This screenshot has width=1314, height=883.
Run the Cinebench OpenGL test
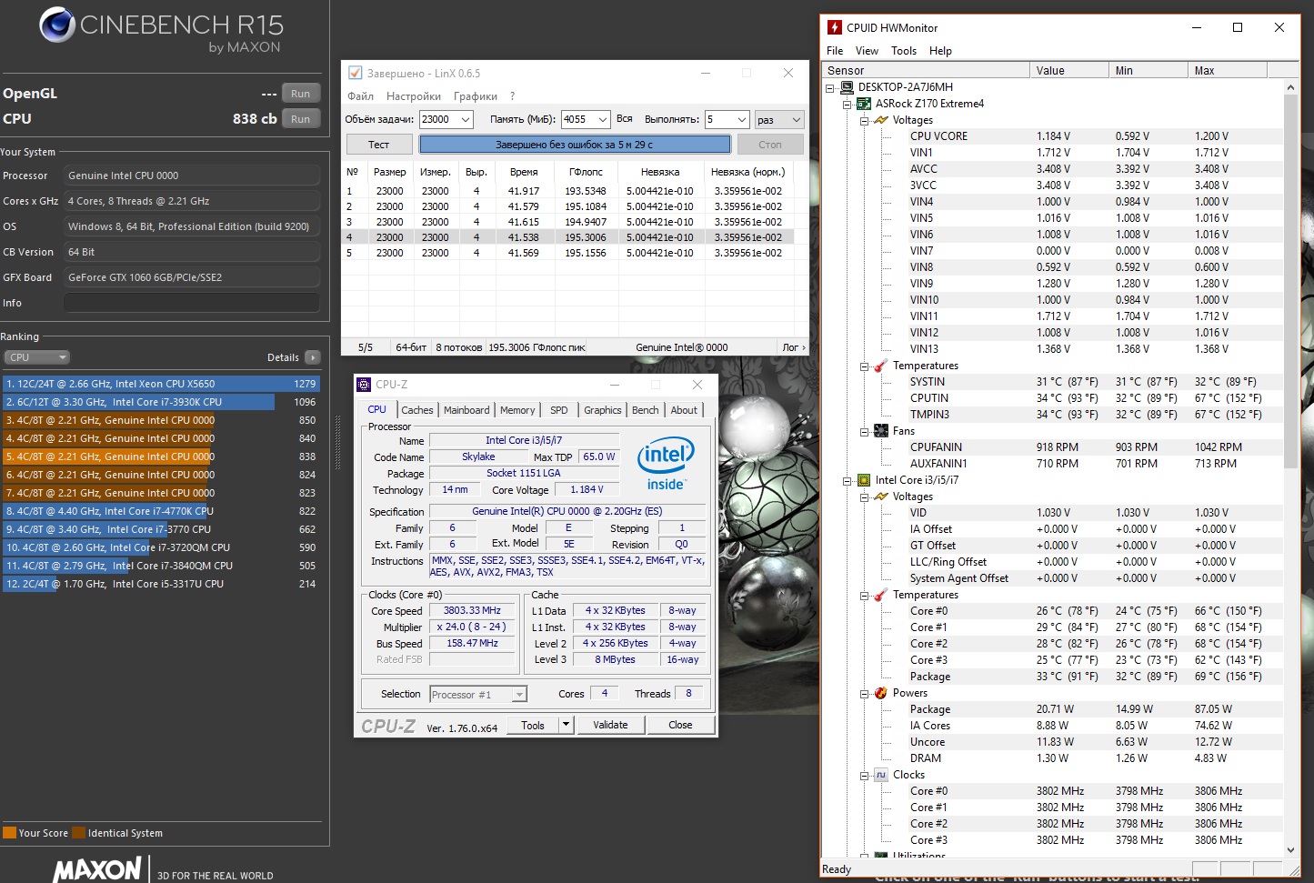tap(300, 94)
